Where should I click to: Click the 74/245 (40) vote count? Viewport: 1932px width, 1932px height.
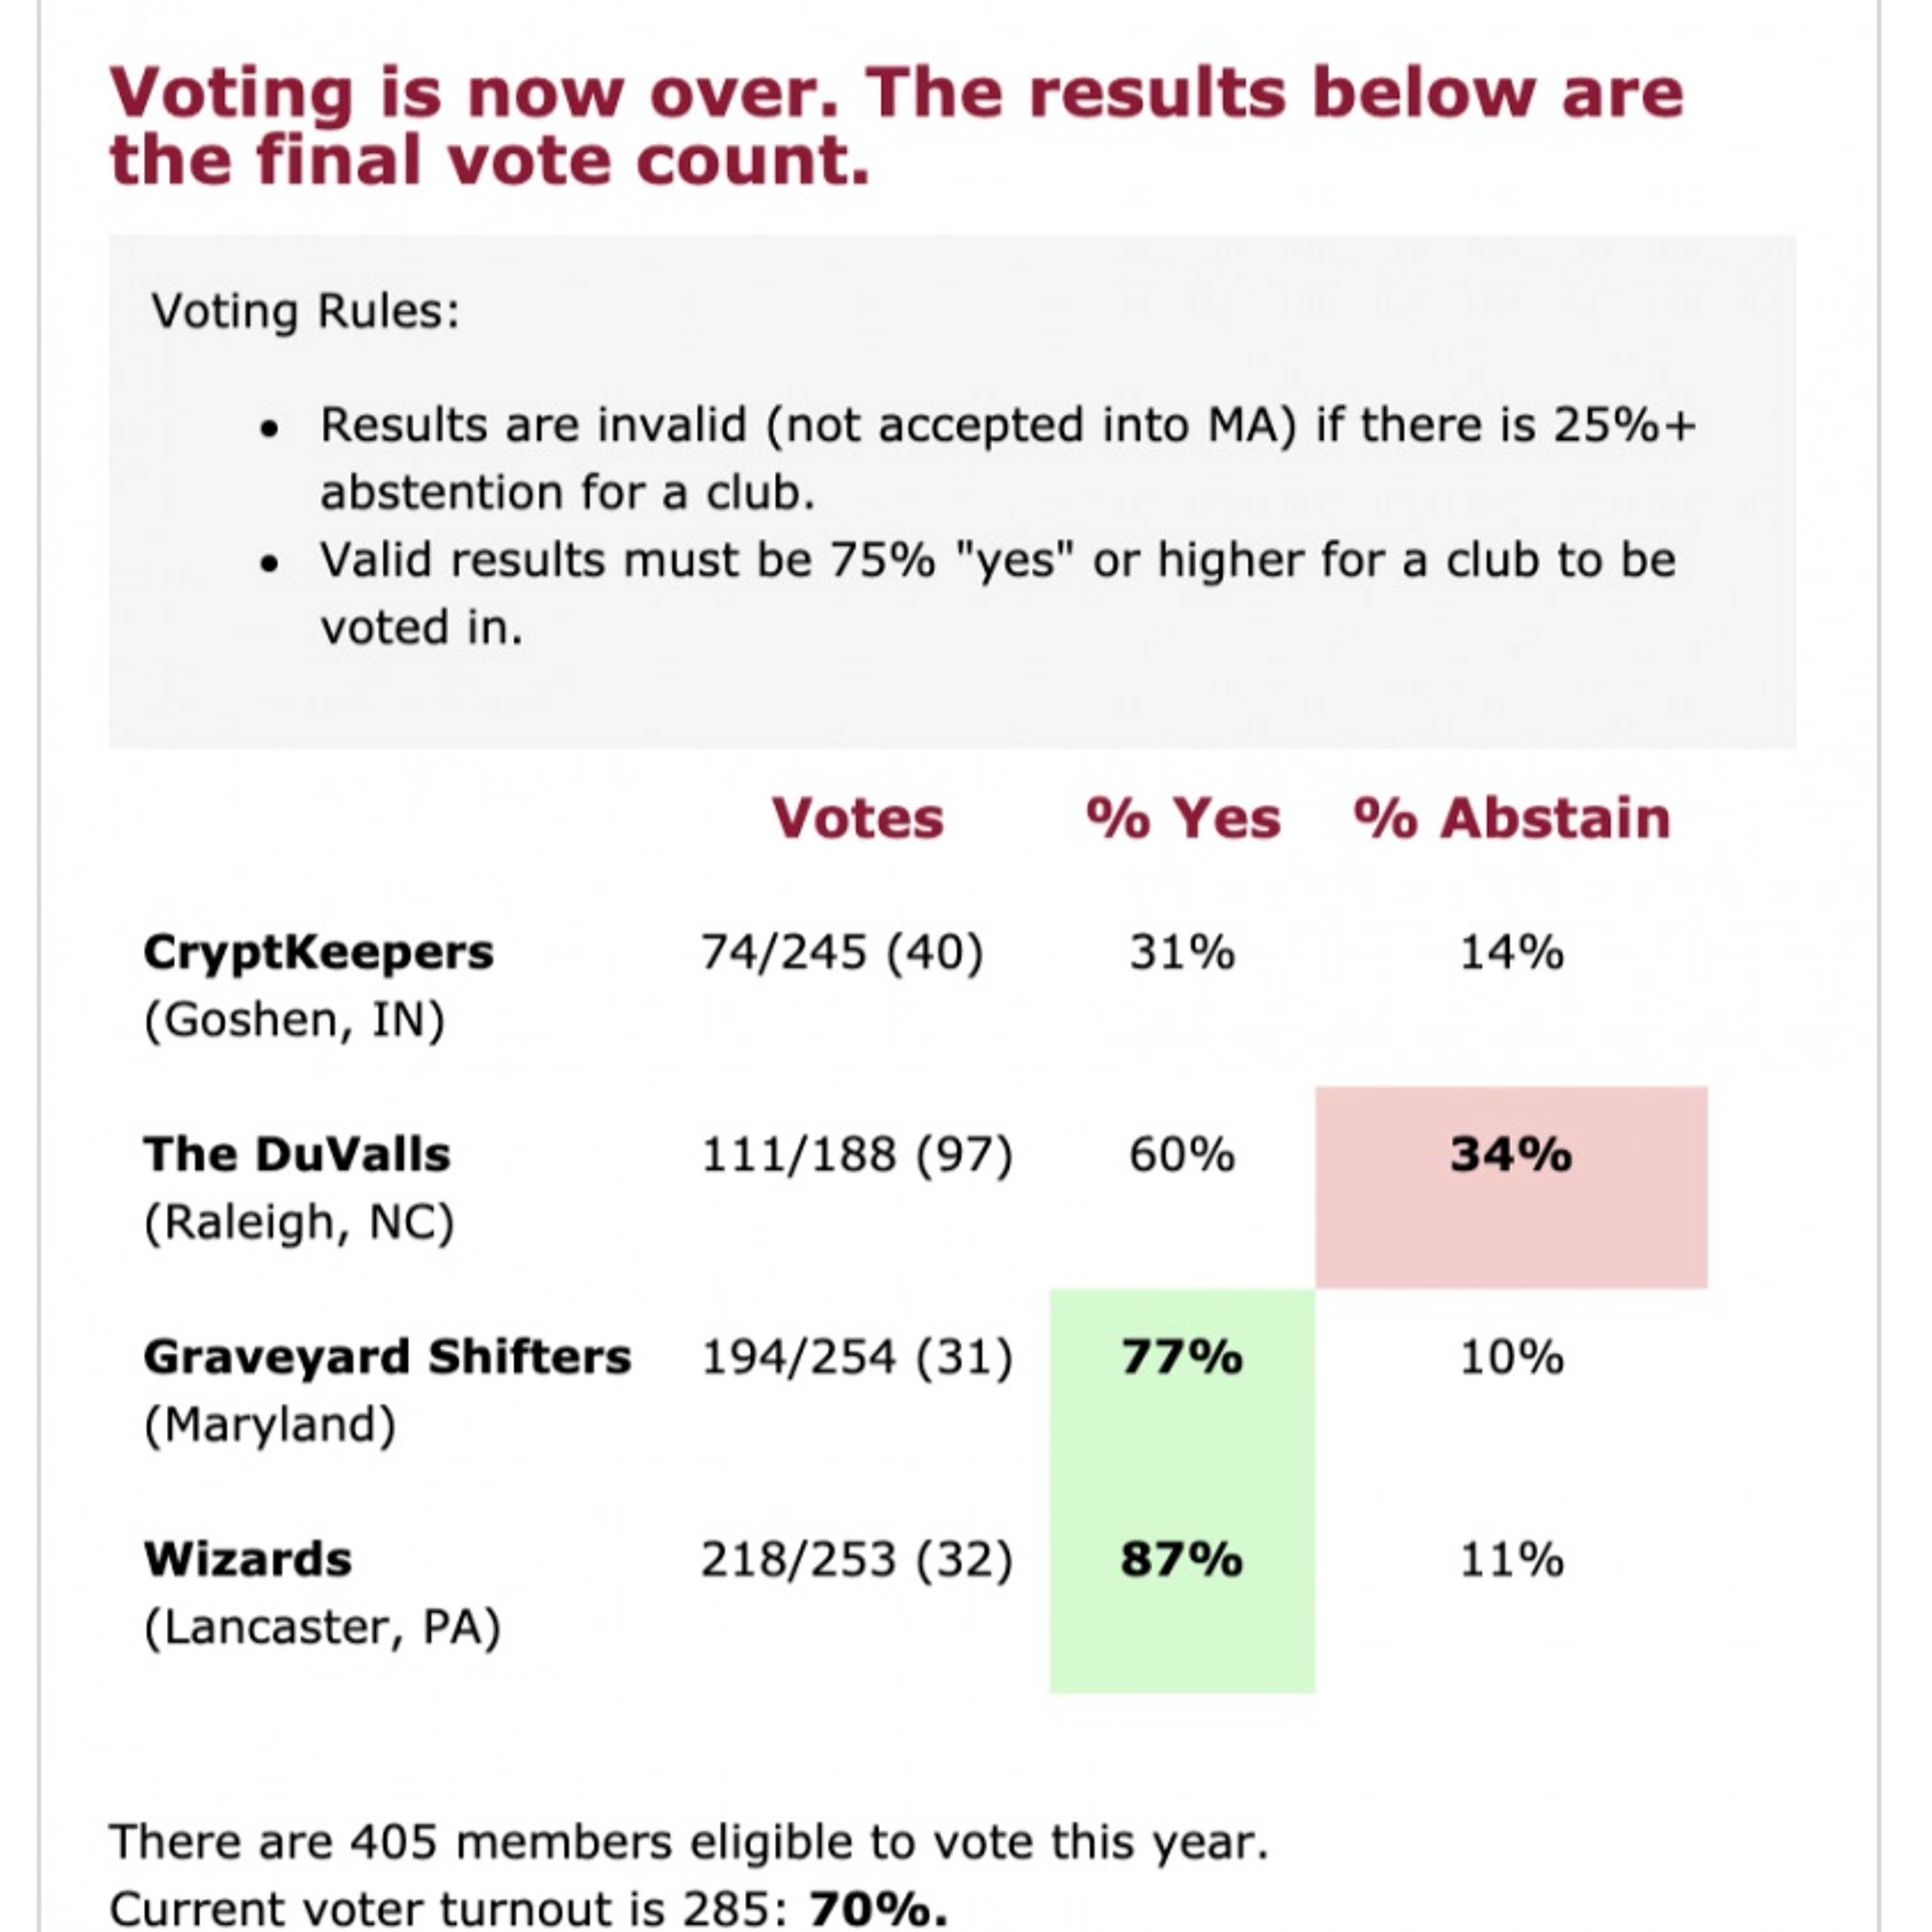click(x=841, y=952)
